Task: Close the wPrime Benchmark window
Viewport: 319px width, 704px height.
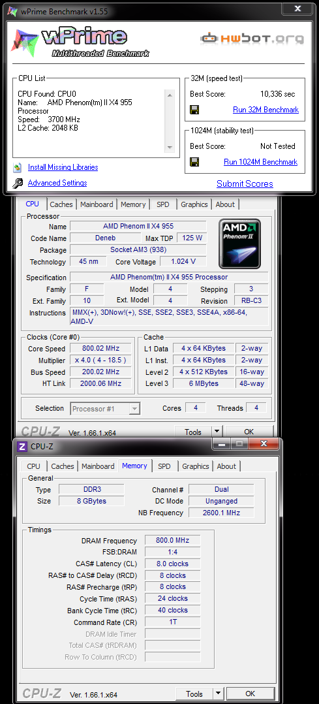Action: point(297,8)
